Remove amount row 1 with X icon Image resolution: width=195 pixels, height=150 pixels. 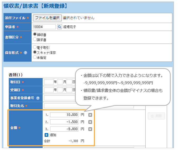coord(90,115)
